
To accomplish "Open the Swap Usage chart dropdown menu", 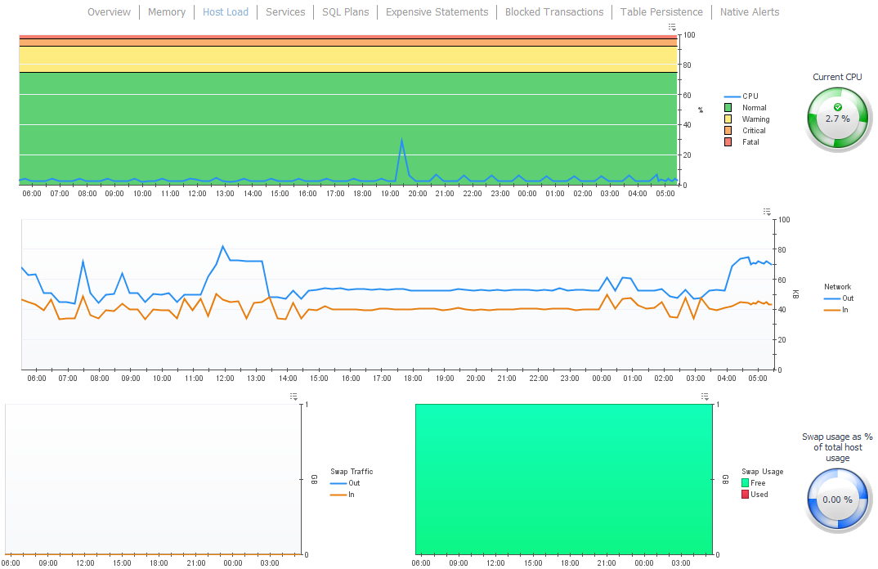I will click(x=704, y=397).
